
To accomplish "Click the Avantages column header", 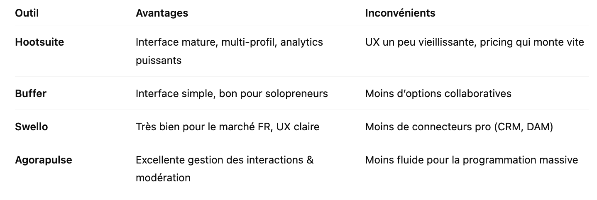I will [x=162, y=13].
